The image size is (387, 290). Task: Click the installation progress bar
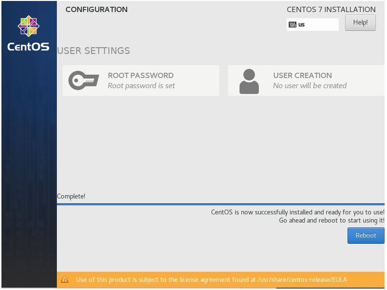(x=221, y=204)
